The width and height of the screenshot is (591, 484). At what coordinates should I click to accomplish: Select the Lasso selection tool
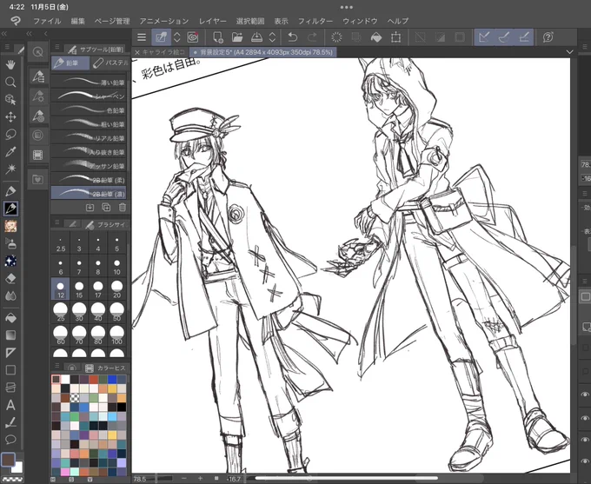tap(10, 134)
